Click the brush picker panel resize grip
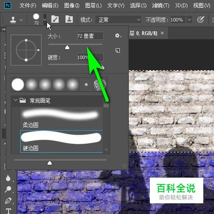214x214 pixels. click(x=125, y=166)
